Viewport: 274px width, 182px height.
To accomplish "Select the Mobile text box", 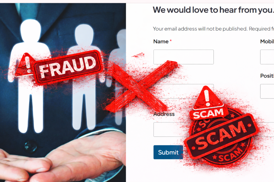I will click(267, 57).
